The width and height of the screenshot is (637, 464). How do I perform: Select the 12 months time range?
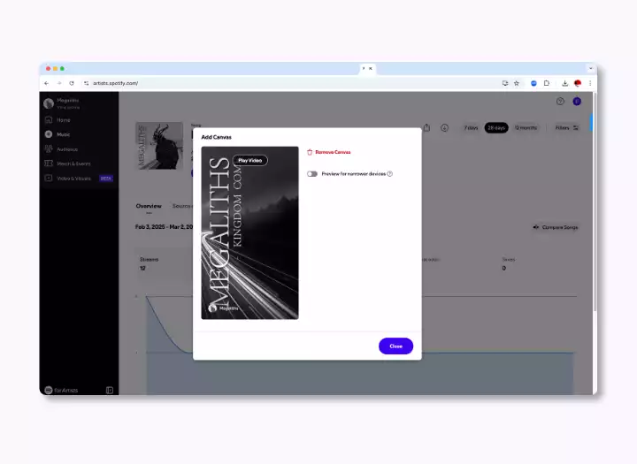(526, 128)
